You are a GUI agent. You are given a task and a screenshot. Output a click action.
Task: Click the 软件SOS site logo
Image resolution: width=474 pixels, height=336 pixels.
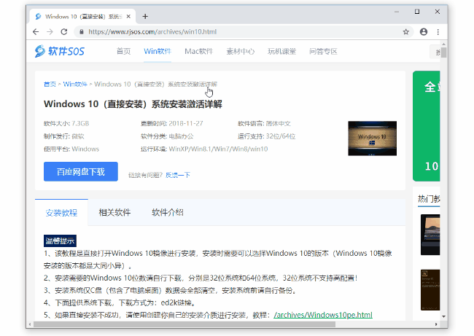click(60, 51)
